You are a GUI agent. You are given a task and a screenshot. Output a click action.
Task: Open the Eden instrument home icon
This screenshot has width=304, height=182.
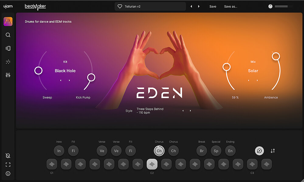tap(8, 22)
